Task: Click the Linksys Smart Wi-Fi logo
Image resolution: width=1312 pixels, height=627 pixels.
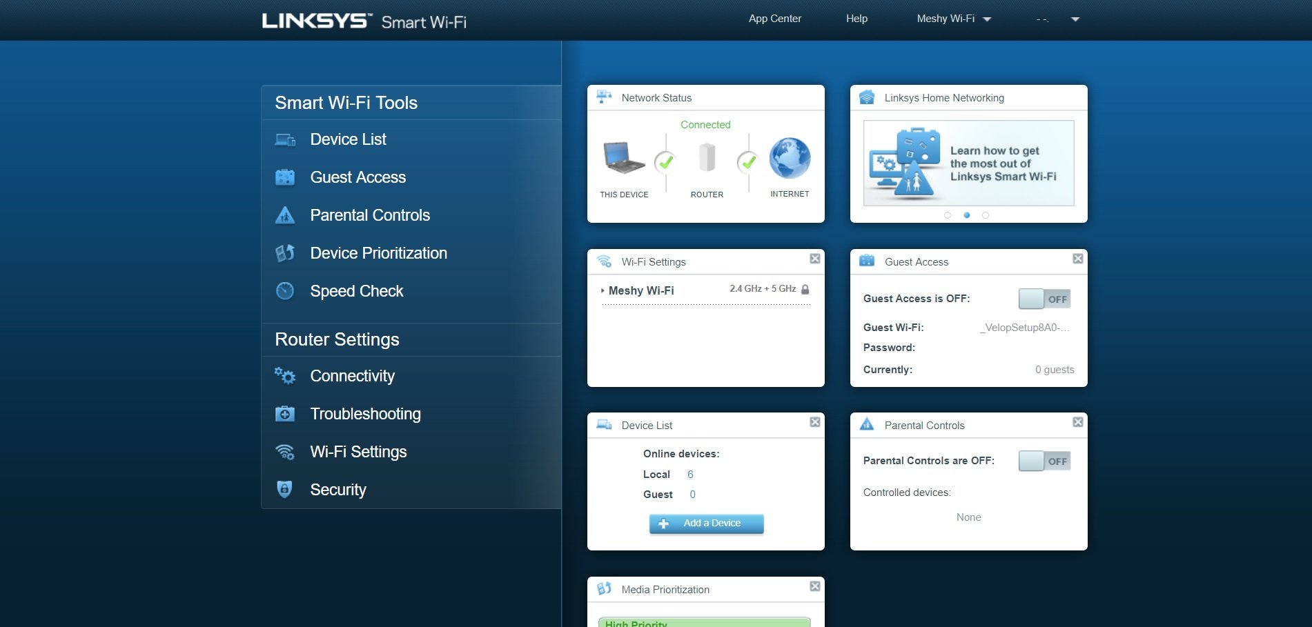Action: coord(364,21)
